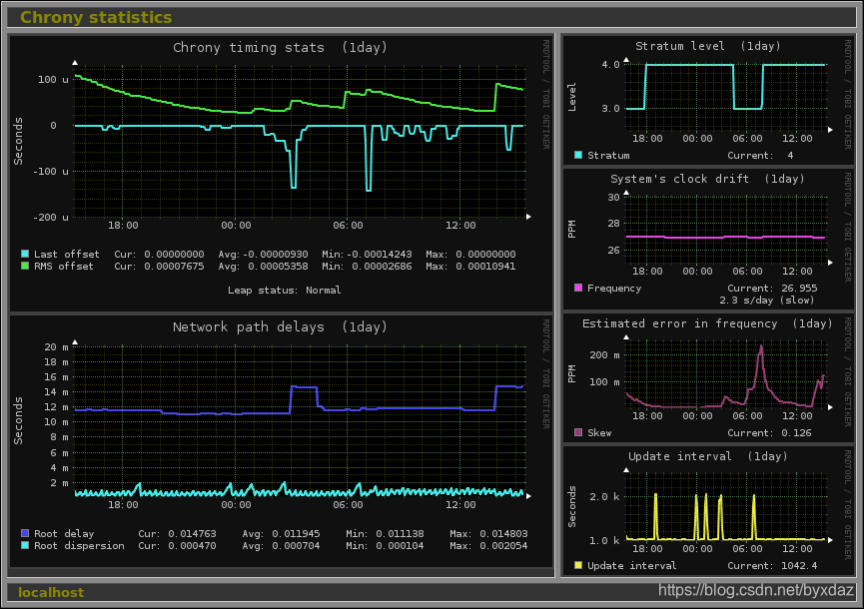Click the yellow Update interval legend swatch
The height and width of the screenshot is (609, 864).
[578, 565]
